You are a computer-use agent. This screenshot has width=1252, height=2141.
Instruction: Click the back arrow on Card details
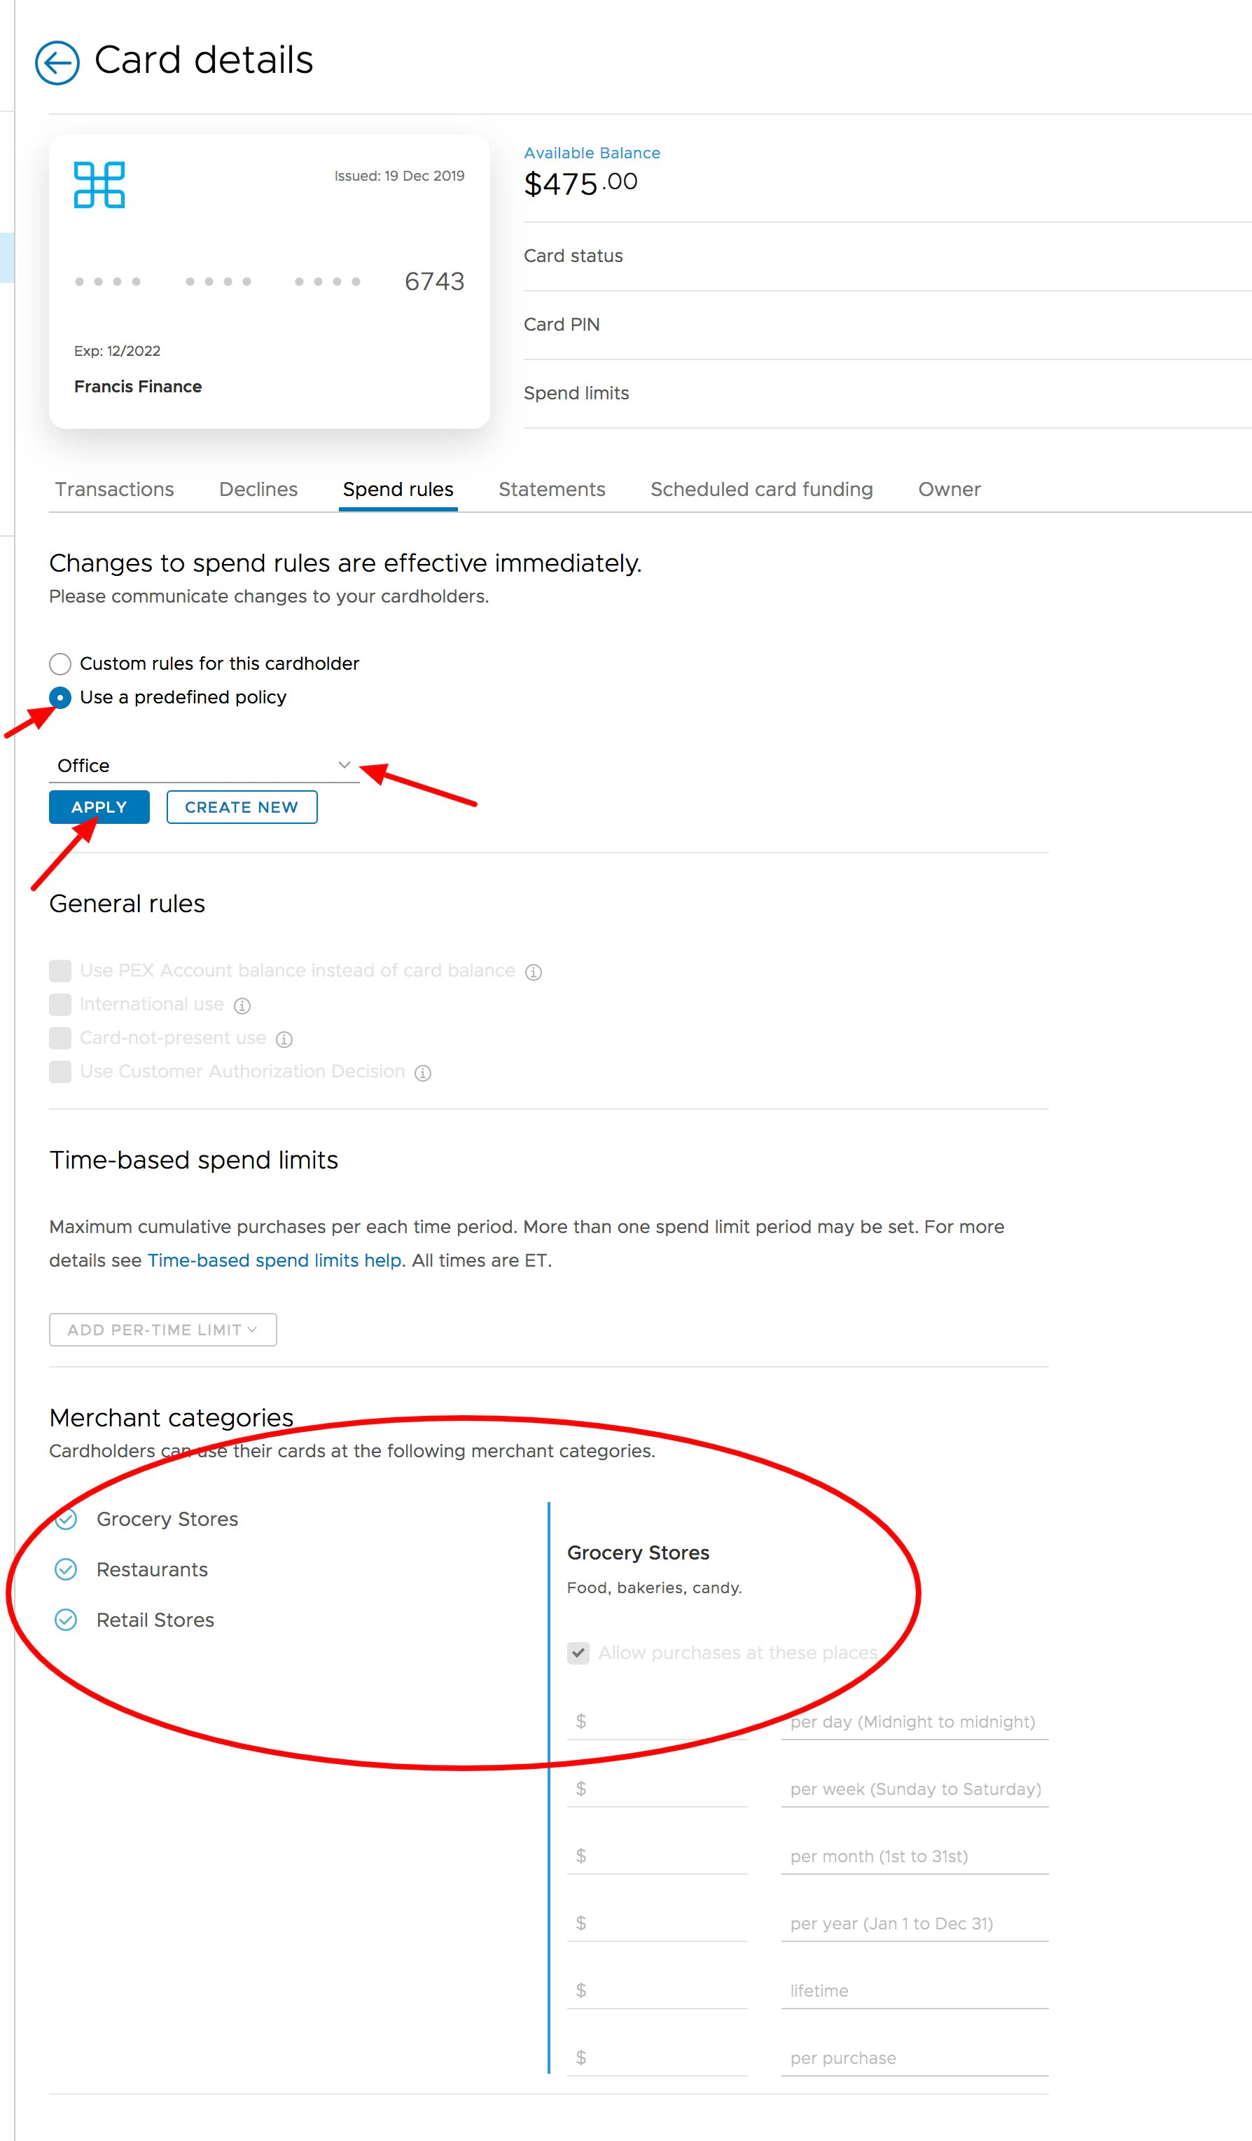click(57, 61)
